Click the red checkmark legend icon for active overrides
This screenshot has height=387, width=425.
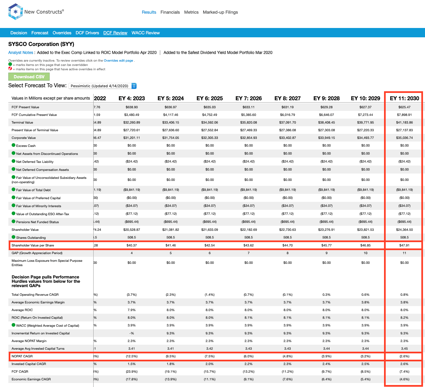pos(10,69)
